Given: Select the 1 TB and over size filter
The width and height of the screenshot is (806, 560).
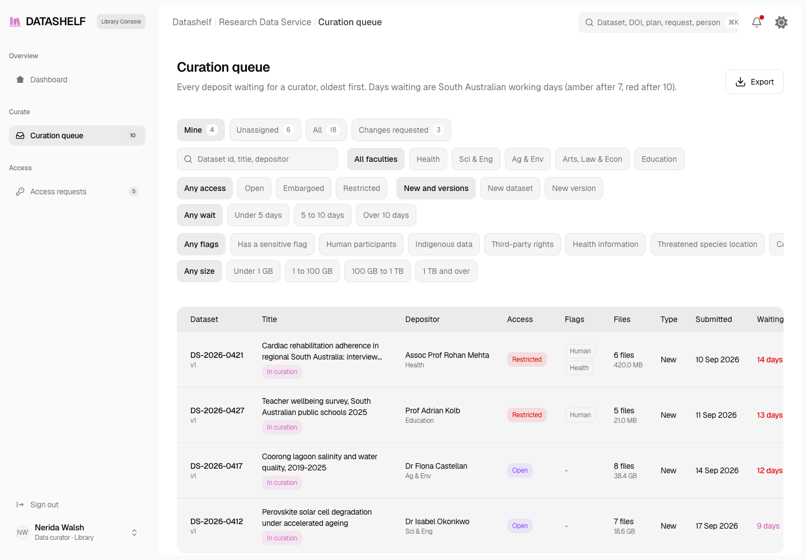Looking at the screenshot, I should click(x=446, y=271).
